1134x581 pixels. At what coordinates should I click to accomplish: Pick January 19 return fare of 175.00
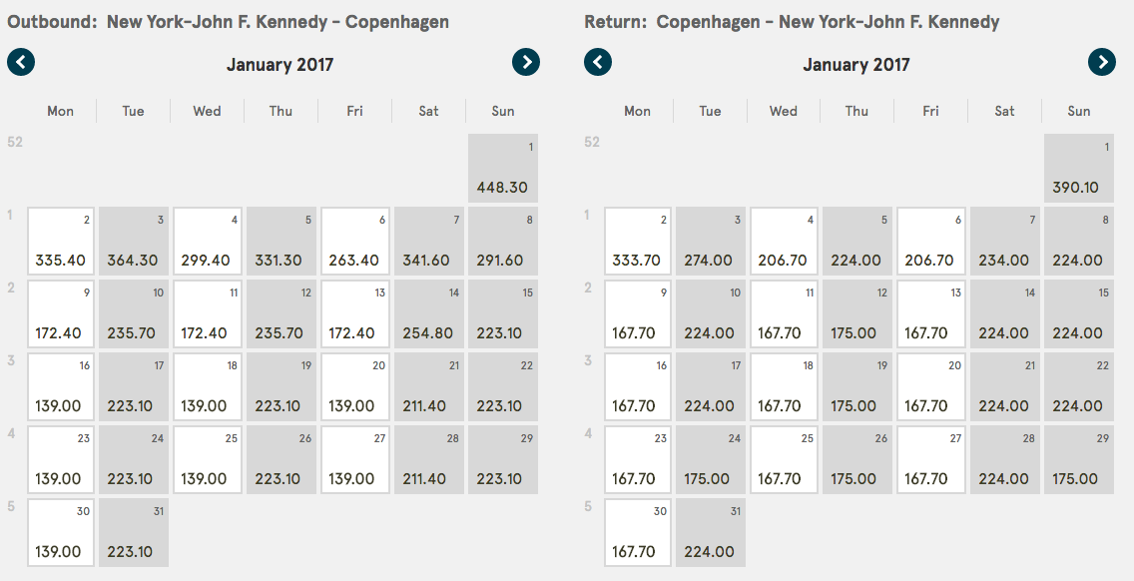857,386
